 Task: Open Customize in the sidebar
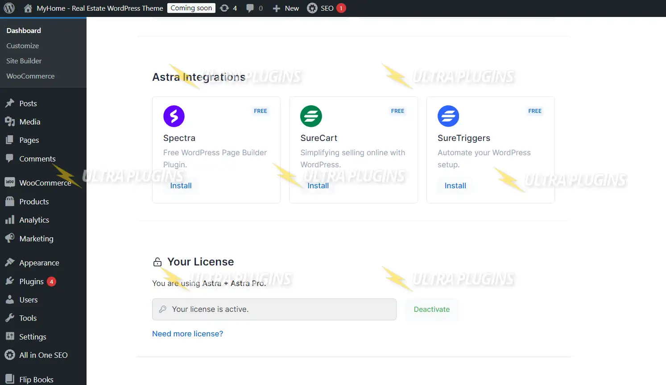tap(23, 46)
